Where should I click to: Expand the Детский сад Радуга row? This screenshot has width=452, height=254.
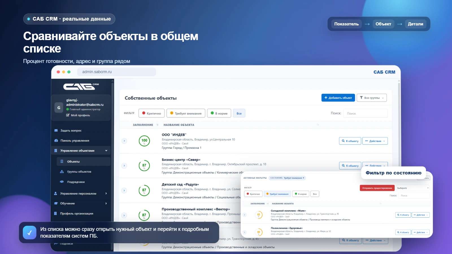(x=124, y=190)
